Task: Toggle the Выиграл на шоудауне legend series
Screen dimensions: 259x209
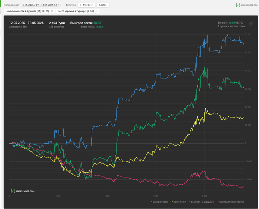Action: click(202, 202)
